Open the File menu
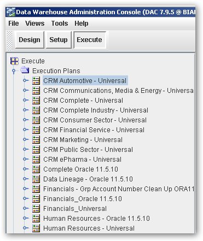203x241 pixels. (x=14, y=23)
